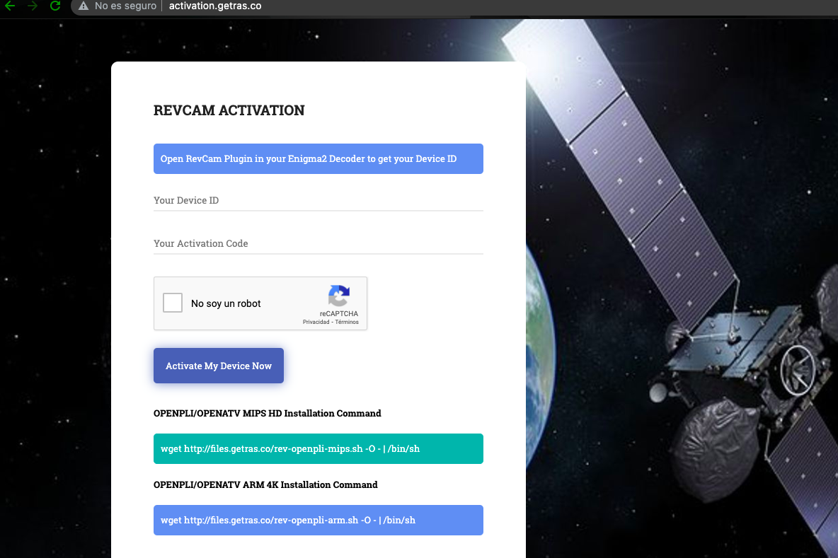Screen dimensions: 838x558
Task: Click the reCAPTCHA logo
Action: [x=339, y=296]
